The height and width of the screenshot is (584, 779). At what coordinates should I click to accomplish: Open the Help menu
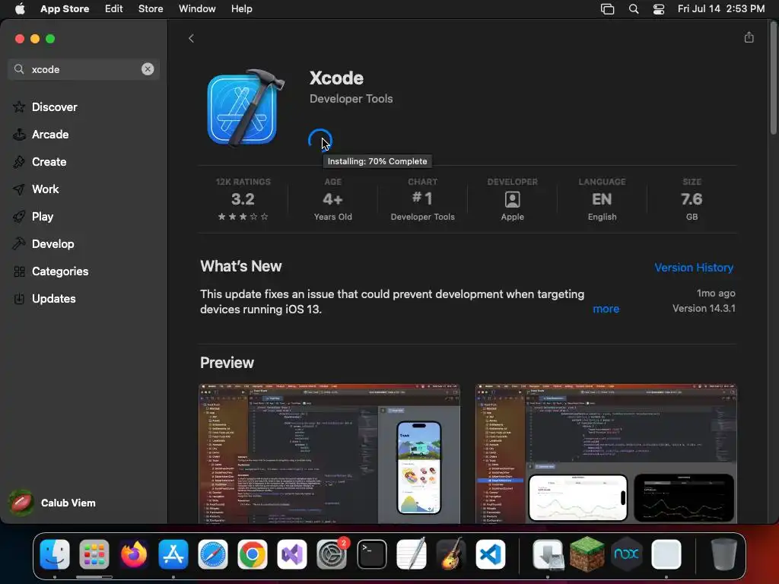coord(241,9)
